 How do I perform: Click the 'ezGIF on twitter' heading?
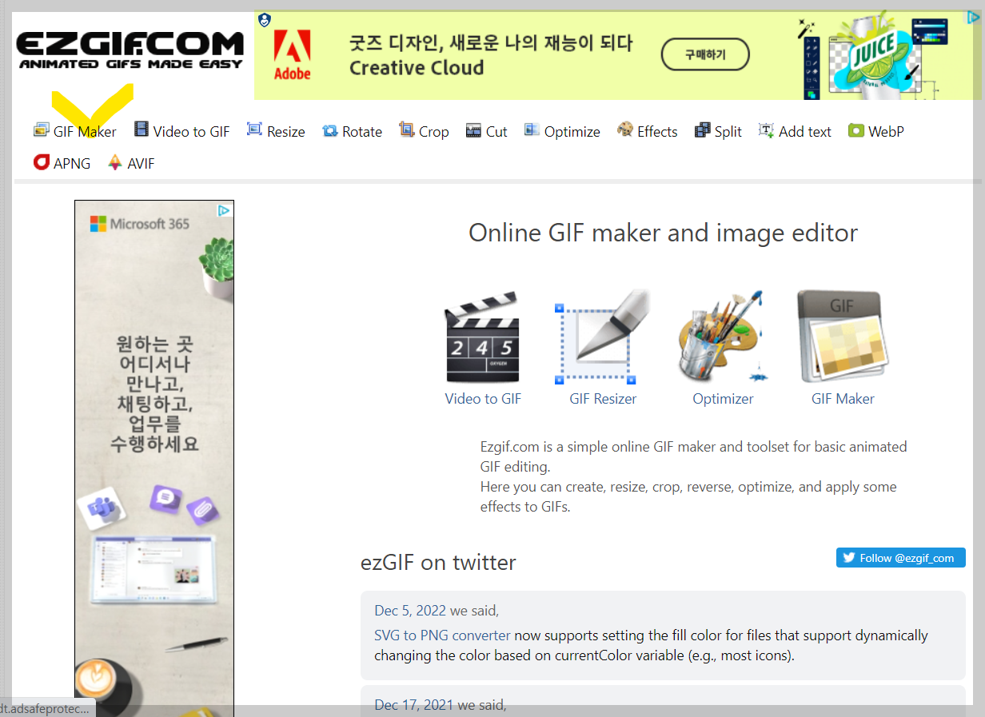coord(438,562)
